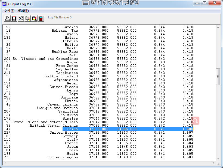
Task: Click horizontal scrollbar right arrow
Action: pyautogui.click(x=213, y=163)
